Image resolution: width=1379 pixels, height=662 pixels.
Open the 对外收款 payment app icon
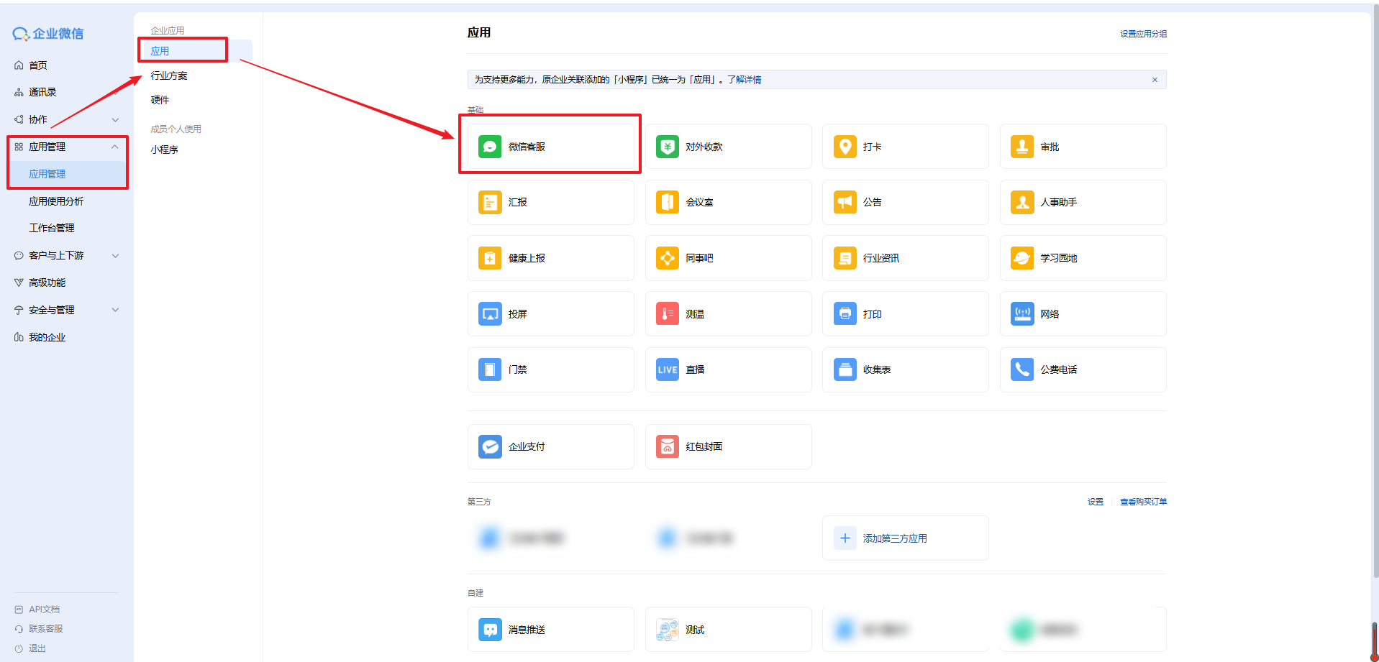coord(667,147)
